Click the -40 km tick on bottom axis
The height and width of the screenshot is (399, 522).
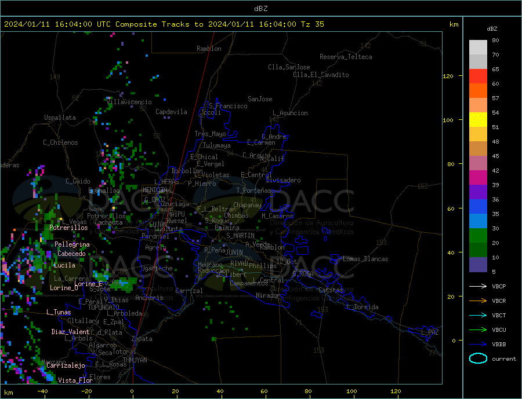pyautogui.click(x=42, y=391)
